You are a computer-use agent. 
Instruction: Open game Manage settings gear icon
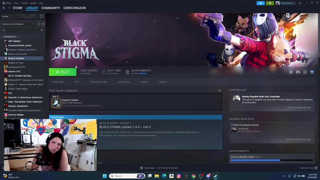pos(291,72)
